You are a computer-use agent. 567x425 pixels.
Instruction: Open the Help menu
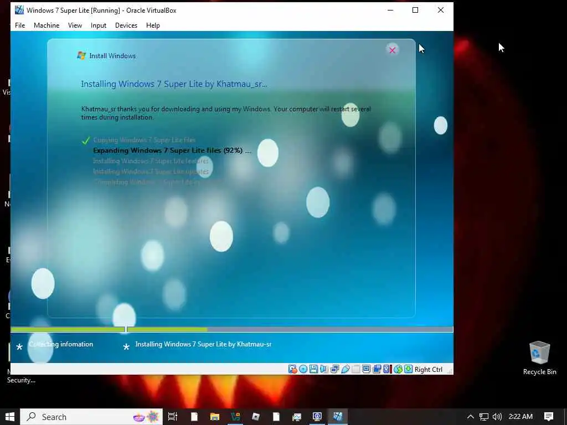(x=153, y=25)
